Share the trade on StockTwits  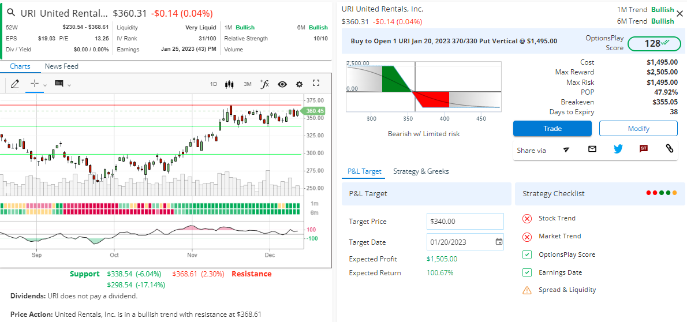(x=644, y=149)
